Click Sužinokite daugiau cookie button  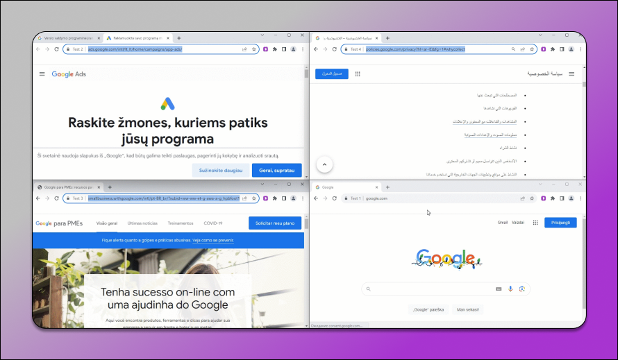[221, 171]
